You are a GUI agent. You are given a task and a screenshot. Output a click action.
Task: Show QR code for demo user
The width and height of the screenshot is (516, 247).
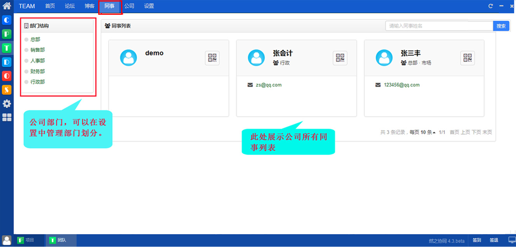[212, 58]
